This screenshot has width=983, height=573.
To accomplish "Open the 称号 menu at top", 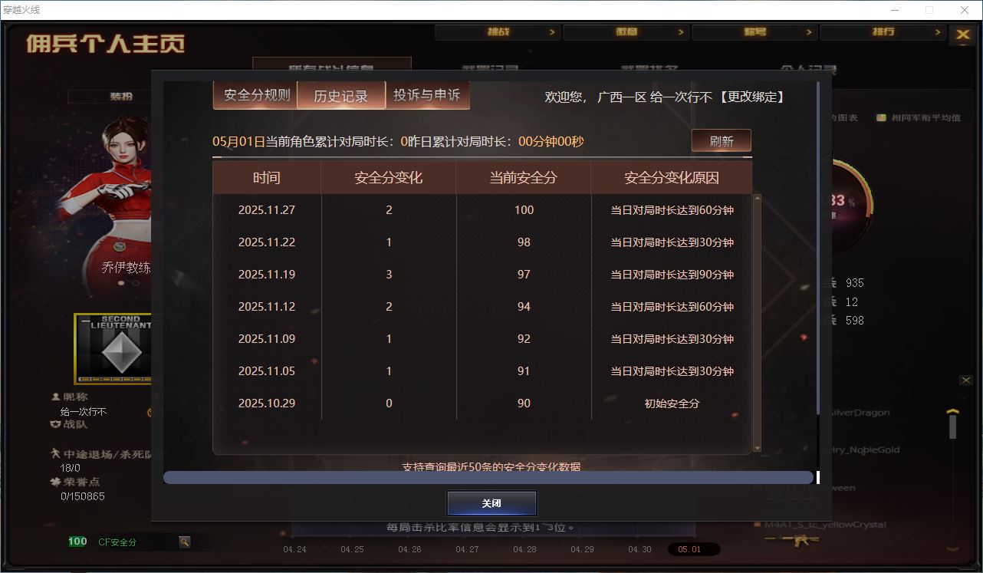I will coord(755,32).
